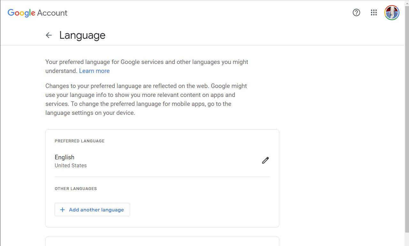Image resolution: width=409 pixels, height=246 pixels.
Task: Click the Google Account logo
Action: coord(37,13)
